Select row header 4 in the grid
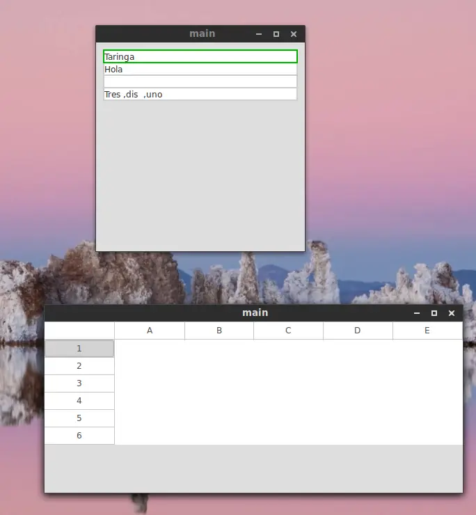Image resolution: width=476 pixels, height=515 pixels. click(79, 401)
